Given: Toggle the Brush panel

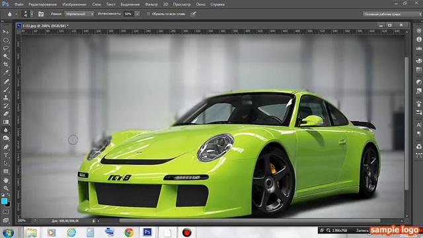Looking at the screenshot, I should tap(41, 14).
